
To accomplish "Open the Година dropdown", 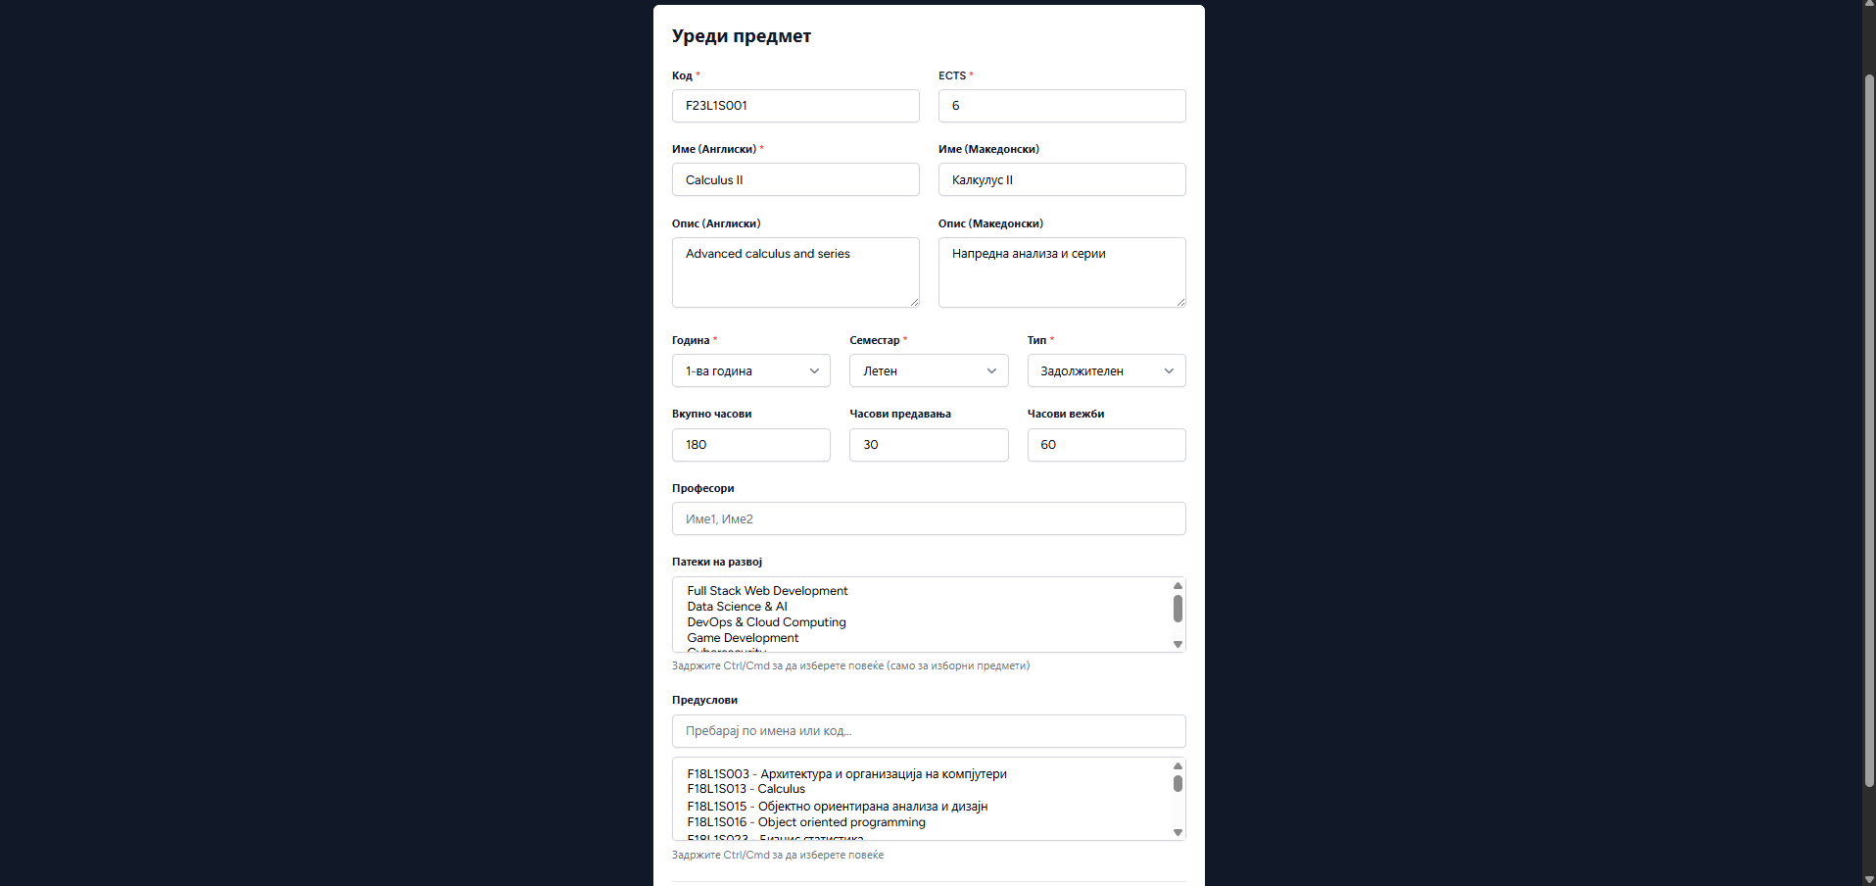I will coord(750,370).
